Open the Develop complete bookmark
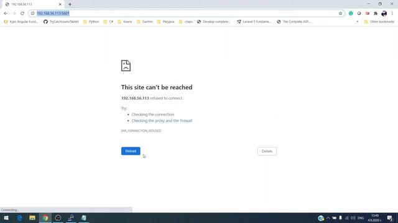This screenshot has width=398, height=223. point(214,22)
